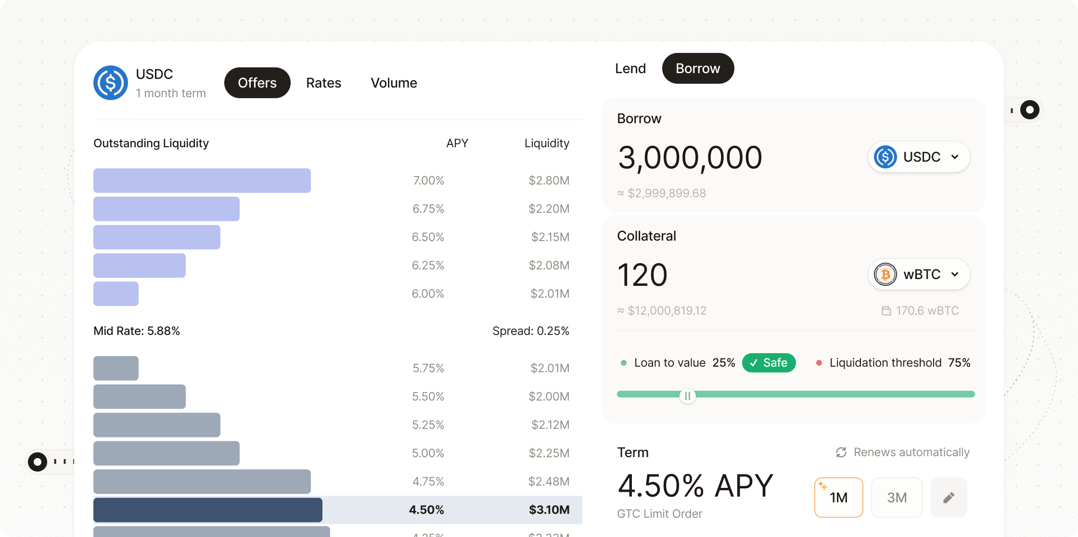The height and width of the screenshot is (537, 1078).
Task: Click the renews automatically refresh icon
Action: pyautogui.click(x=841, y=452)
